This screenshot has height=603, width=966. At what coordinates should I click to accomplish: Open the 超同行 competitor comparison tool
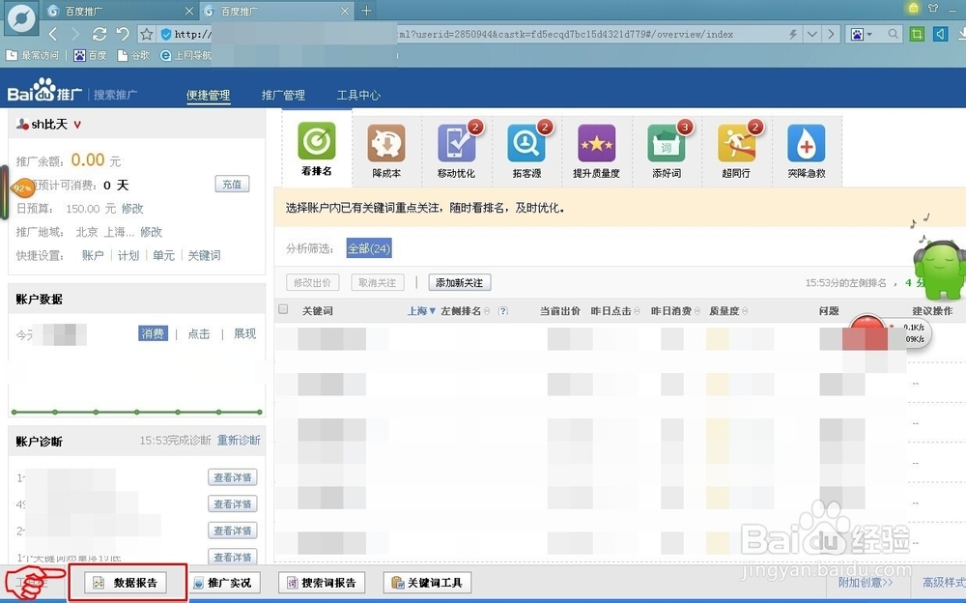[736, 145]
